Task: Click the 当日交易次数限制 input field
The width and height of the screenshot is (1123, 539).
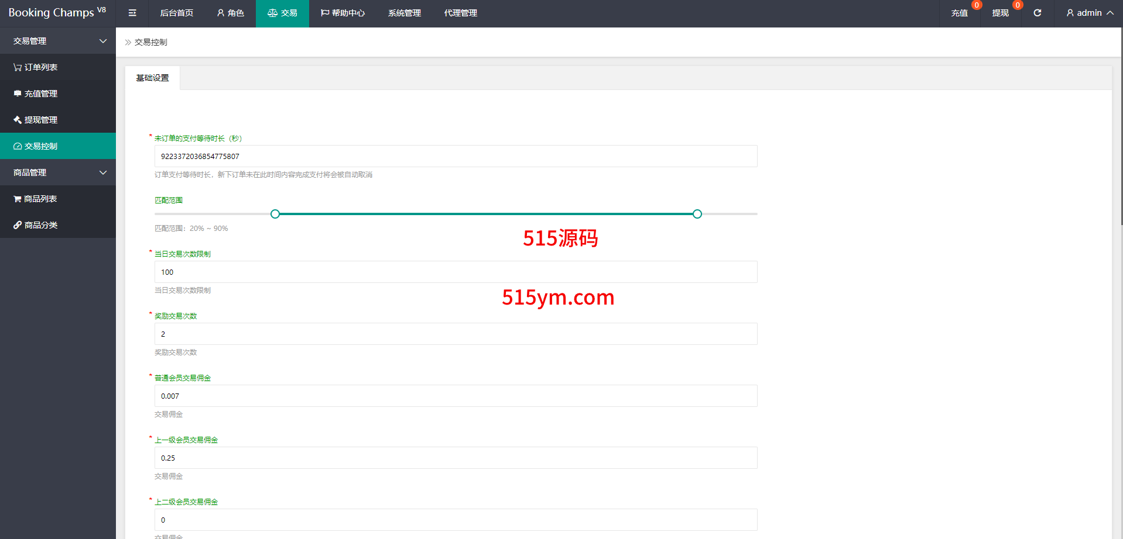Action: pyautogui.click(x=456, y=272)
